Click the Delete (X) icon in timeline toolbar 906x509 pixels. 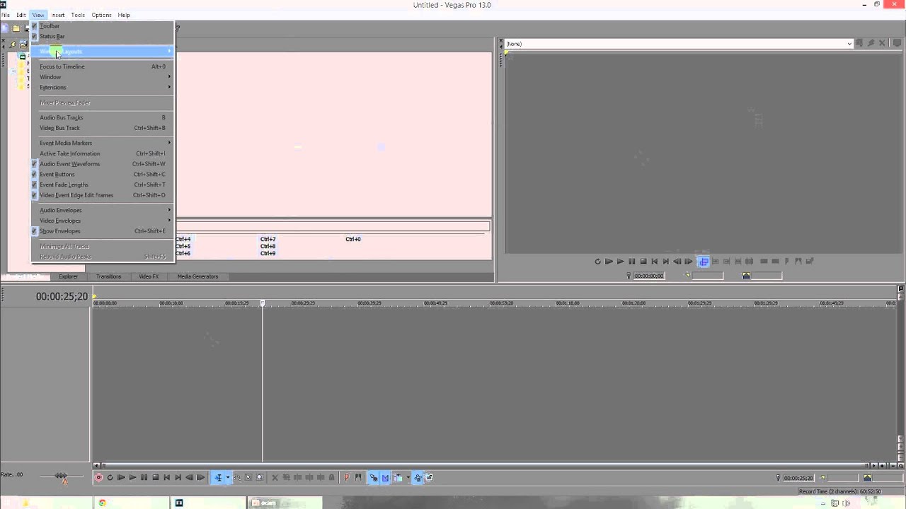coord(275,478)
